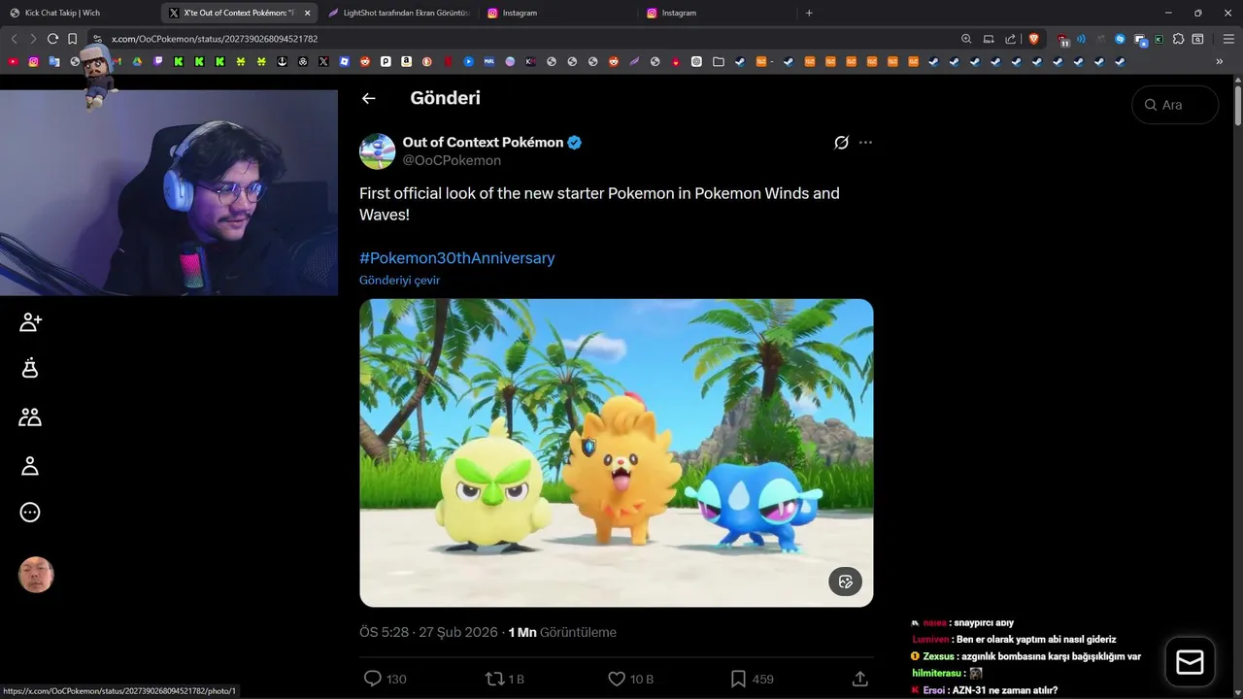Viewport: 1243px width, 699px height.
Task: Click the browser back button
Action: (x=14, y=39)
